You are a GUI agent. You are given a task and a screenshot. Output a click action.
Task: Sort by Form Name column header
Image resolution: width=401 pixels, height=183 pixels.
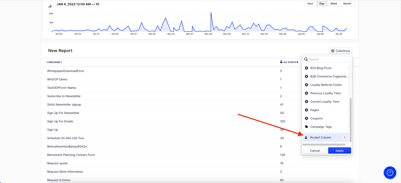[54, 62]
